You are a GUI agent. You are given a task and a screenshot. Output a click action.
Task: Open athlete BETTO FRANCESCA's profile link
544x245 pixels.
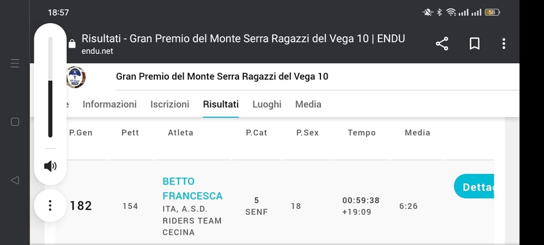(x=192, y=189)
